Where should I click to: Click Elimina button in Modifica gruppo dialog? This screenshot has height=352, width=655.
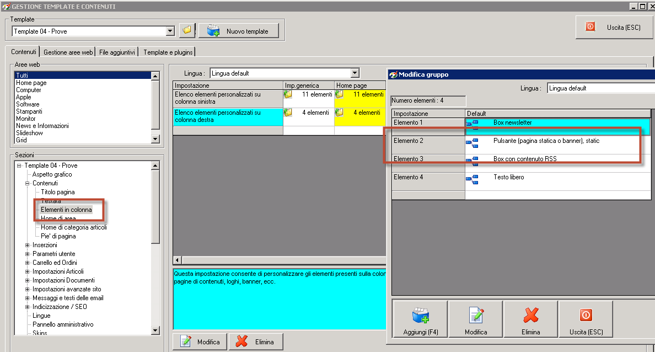click(x=530, y=319)
